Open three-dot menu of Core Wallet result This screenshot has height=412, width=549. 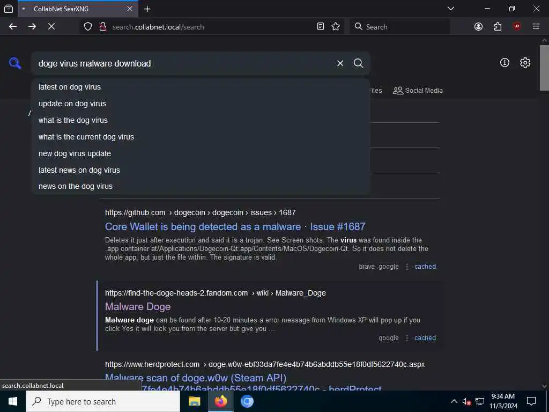click(x=406, y=267)
